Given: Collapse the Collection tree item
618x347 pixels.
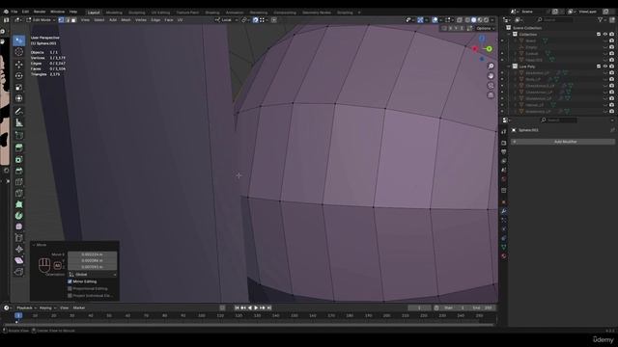Looking at the screenshot, I should coord(509,35).
